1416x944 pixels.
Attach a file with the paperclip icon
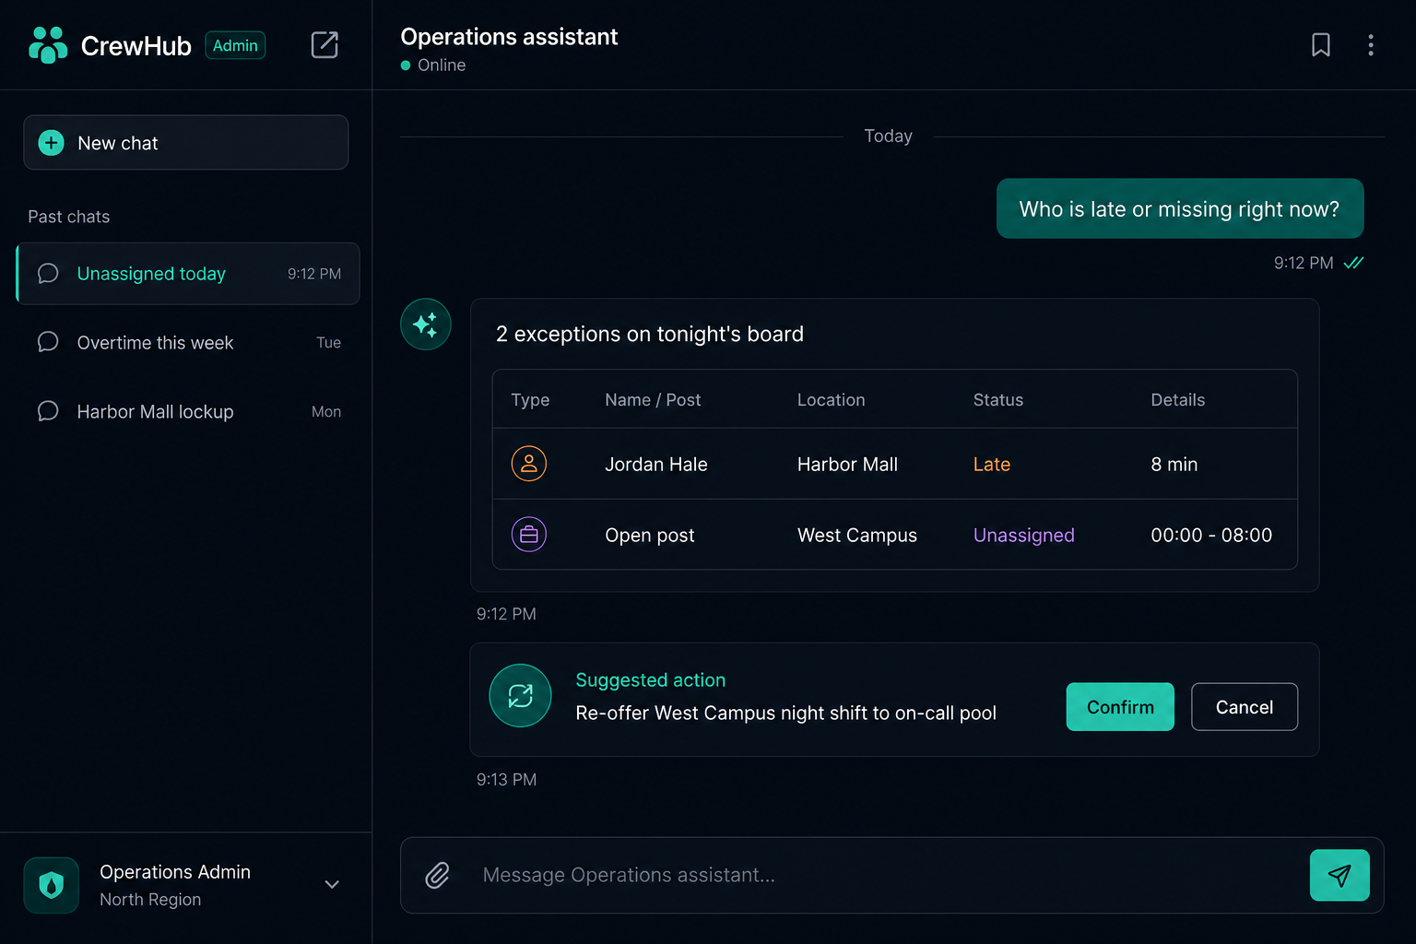(x=438, y=875)
